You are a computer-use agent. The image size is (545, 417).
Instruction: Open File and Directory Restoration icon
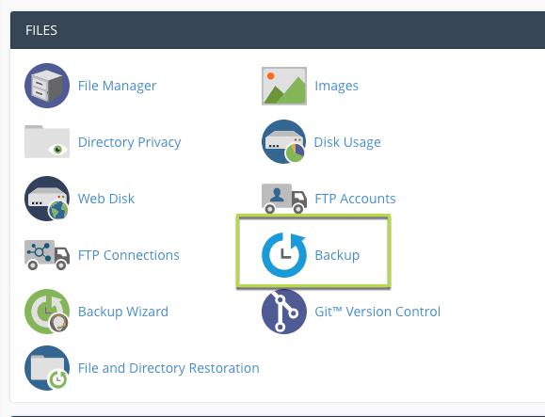coord(47,368)
